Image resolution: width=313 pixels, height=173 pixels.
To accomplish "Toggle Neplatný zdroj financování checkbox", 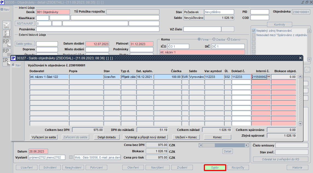I will [254, 31].
